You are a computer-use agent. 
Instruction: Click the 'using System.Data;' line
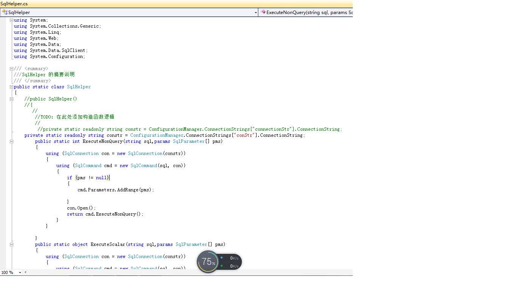tap(37, 44)
